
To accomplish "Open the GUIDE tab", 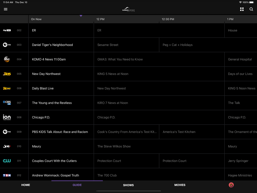I will (x=77, y=185).
